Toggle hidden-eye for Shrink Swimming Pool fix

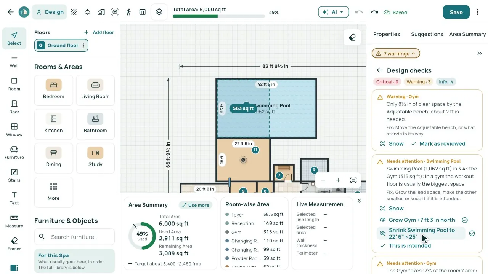383,233
